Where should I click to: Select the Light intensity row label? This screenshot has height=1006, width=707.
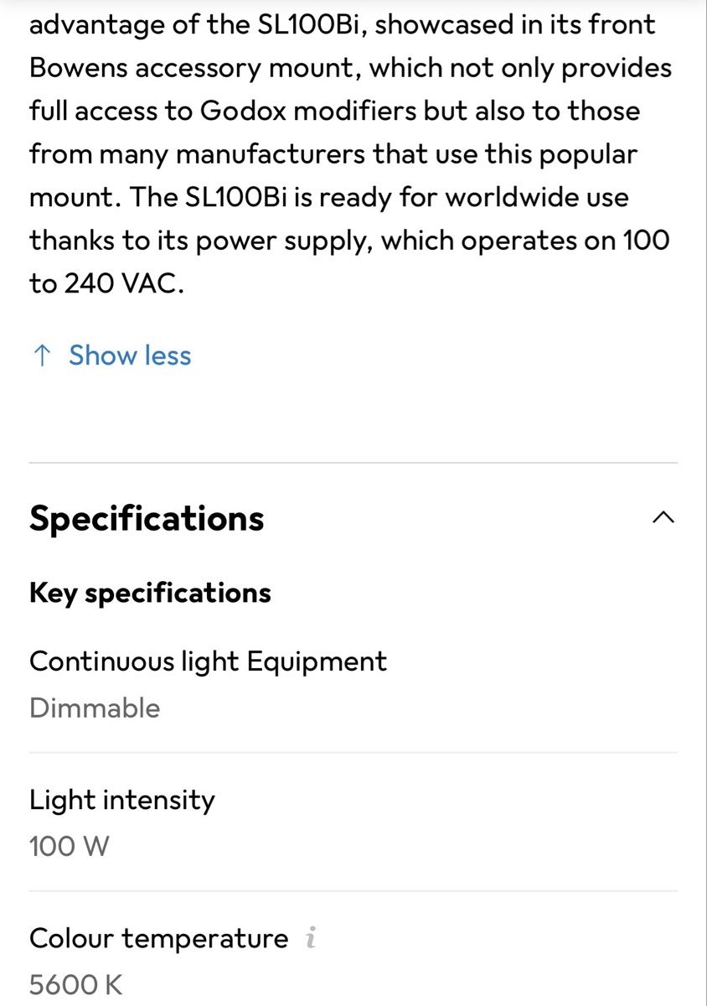pyautogui.click(x=122, y=800)
